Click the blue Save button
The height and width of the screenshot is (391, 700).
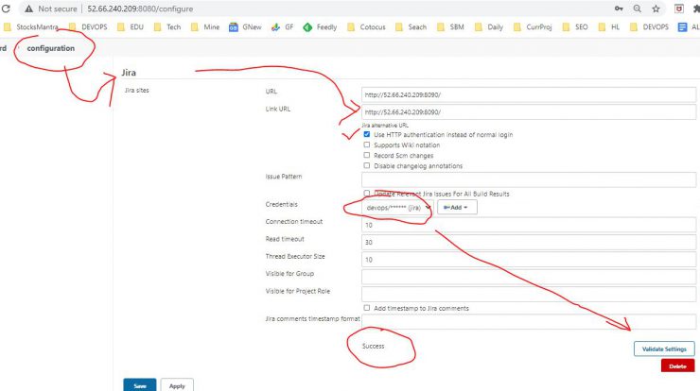tap(140, 385)
